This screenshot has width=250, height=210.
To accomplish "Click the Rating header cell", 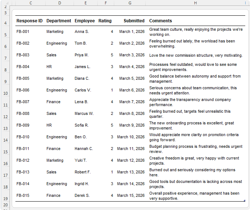I will [105, 21].
